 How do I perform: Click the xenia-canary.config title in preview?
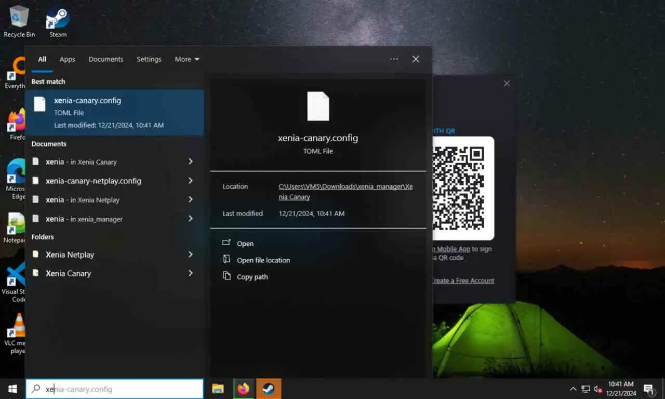(x=318, y=138)
